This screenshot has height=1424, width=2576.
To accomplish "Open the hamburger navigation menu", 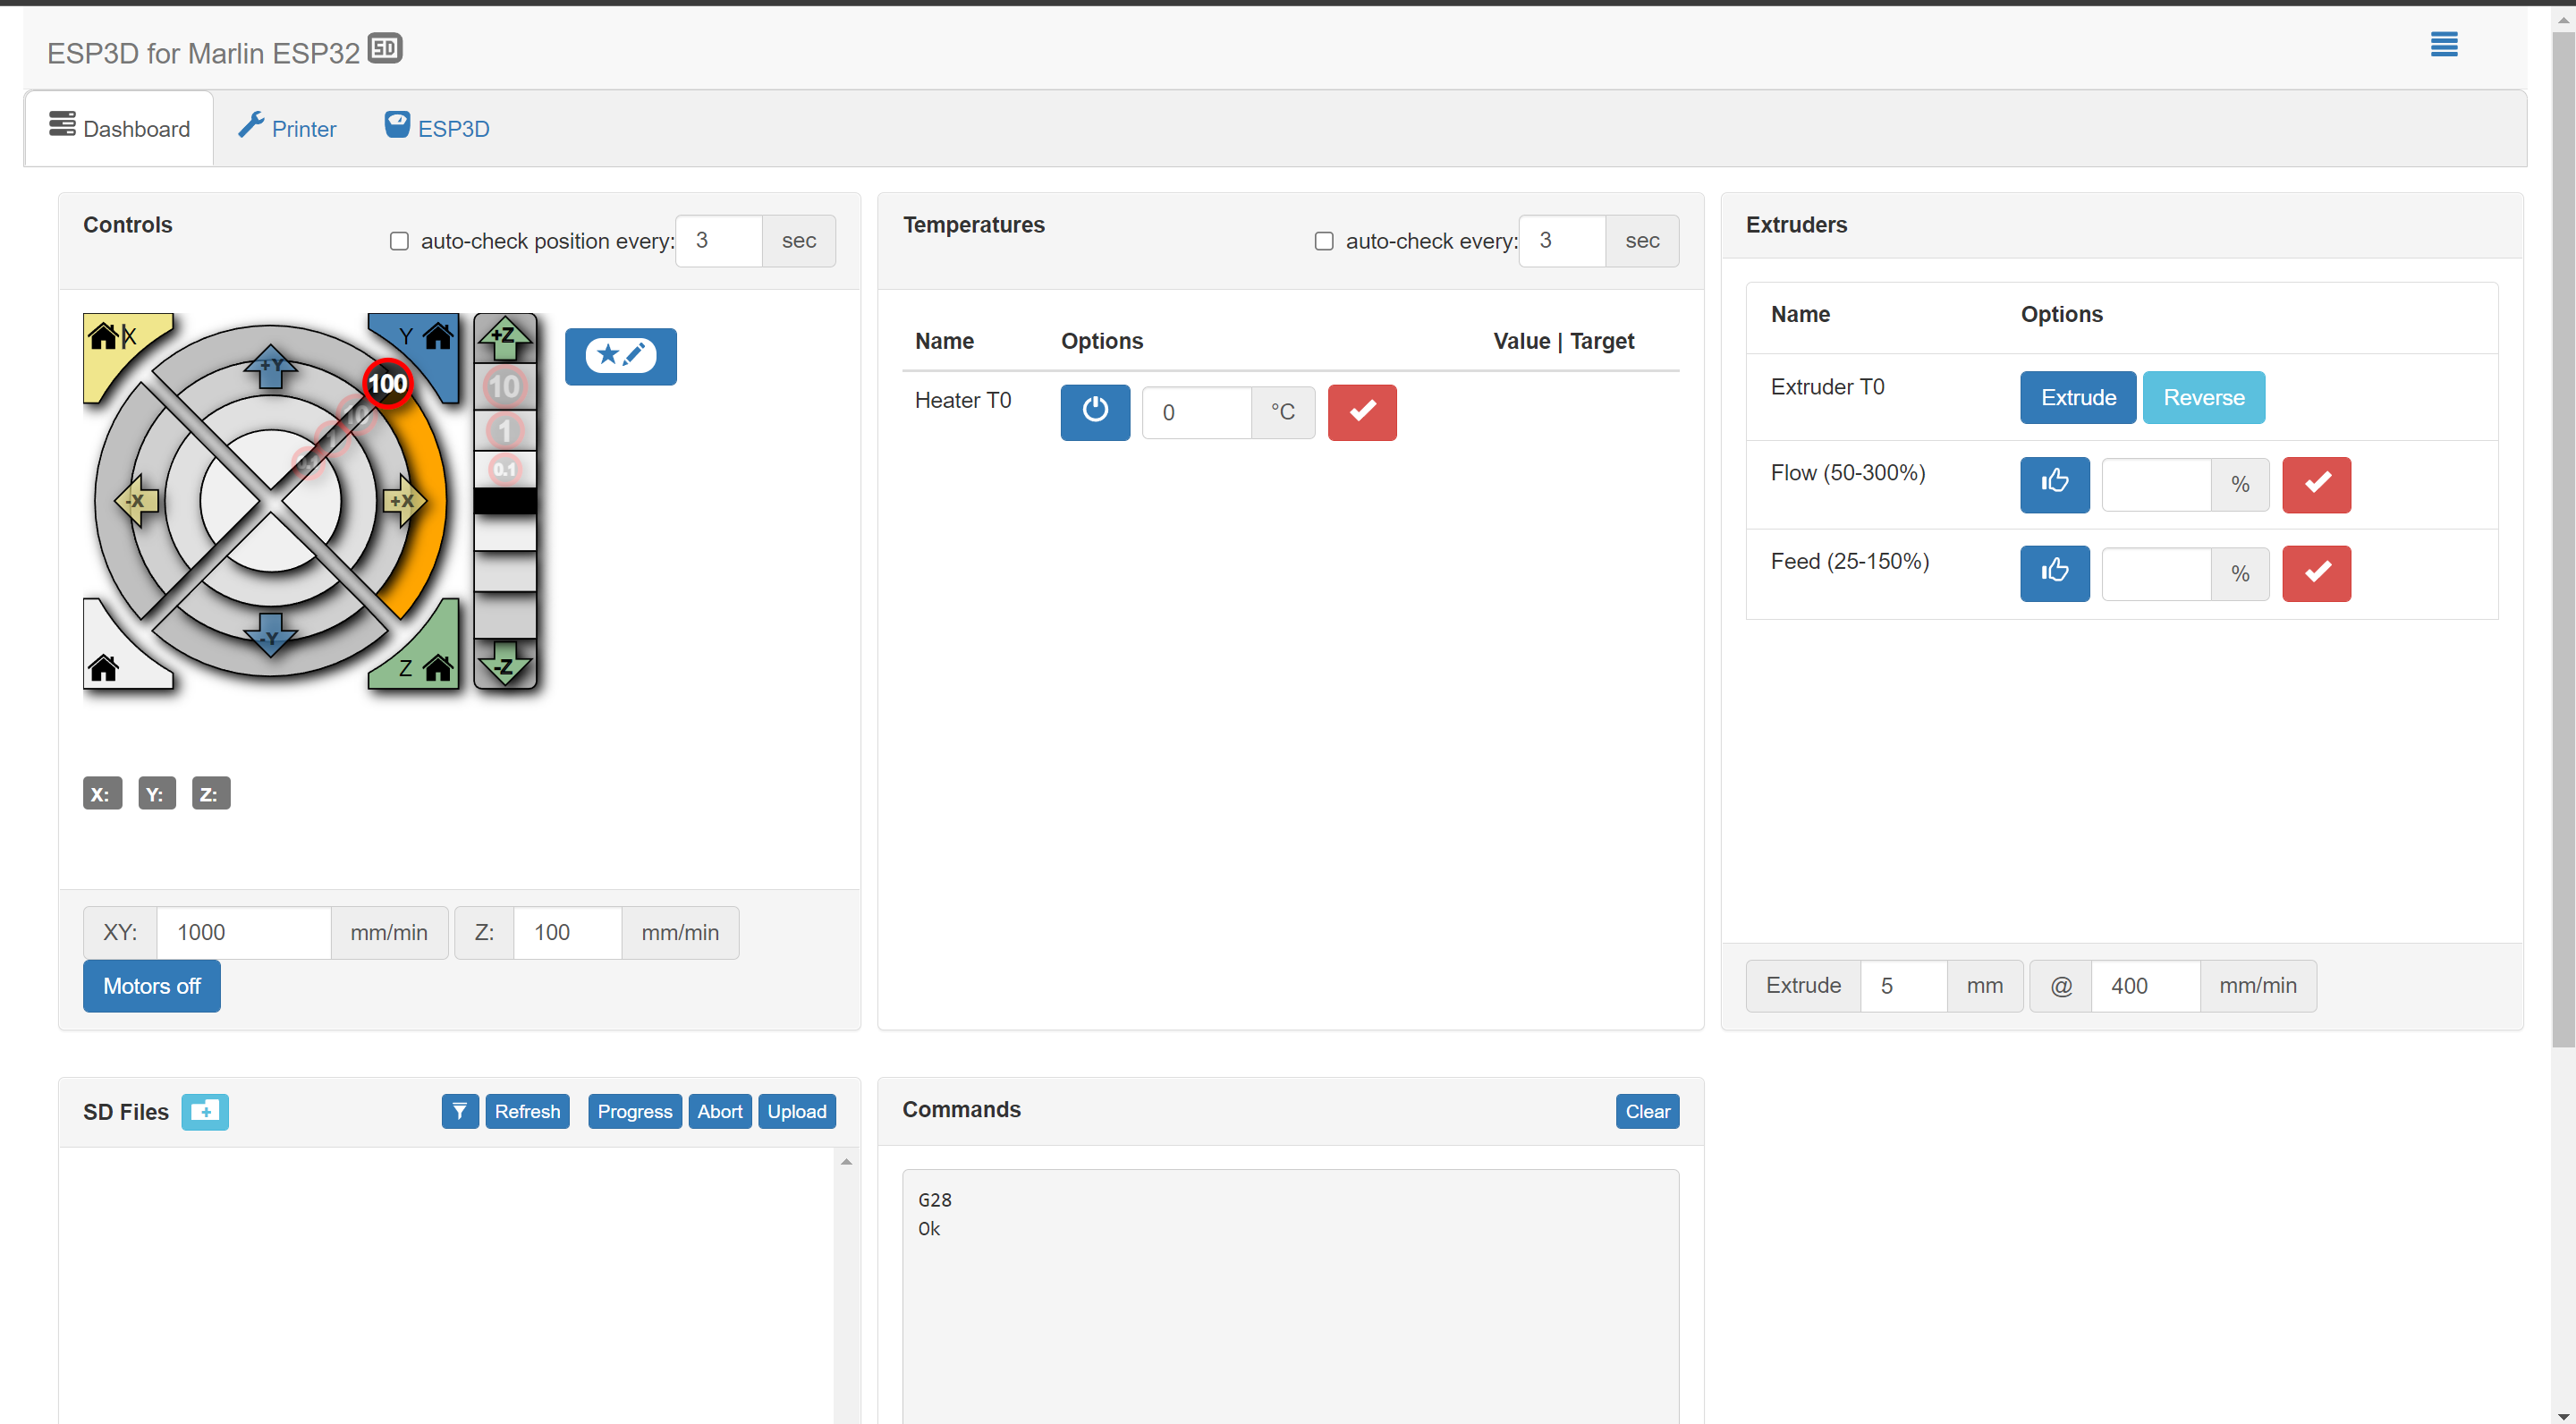I will 2444,45.
